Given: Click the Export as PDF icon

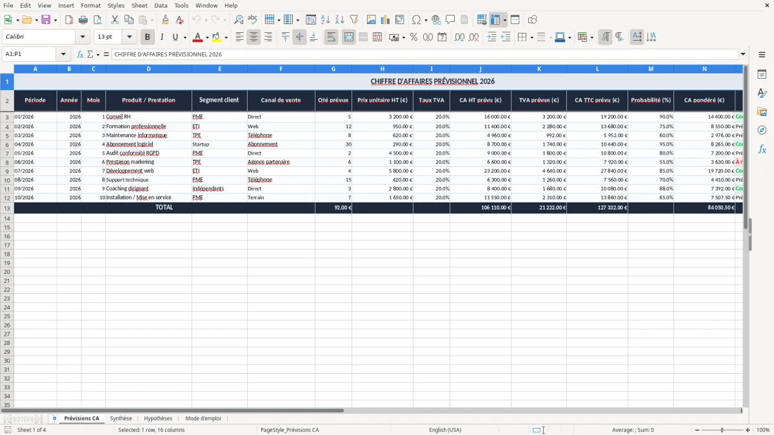Looking at the screenshot, I should 69,20.
